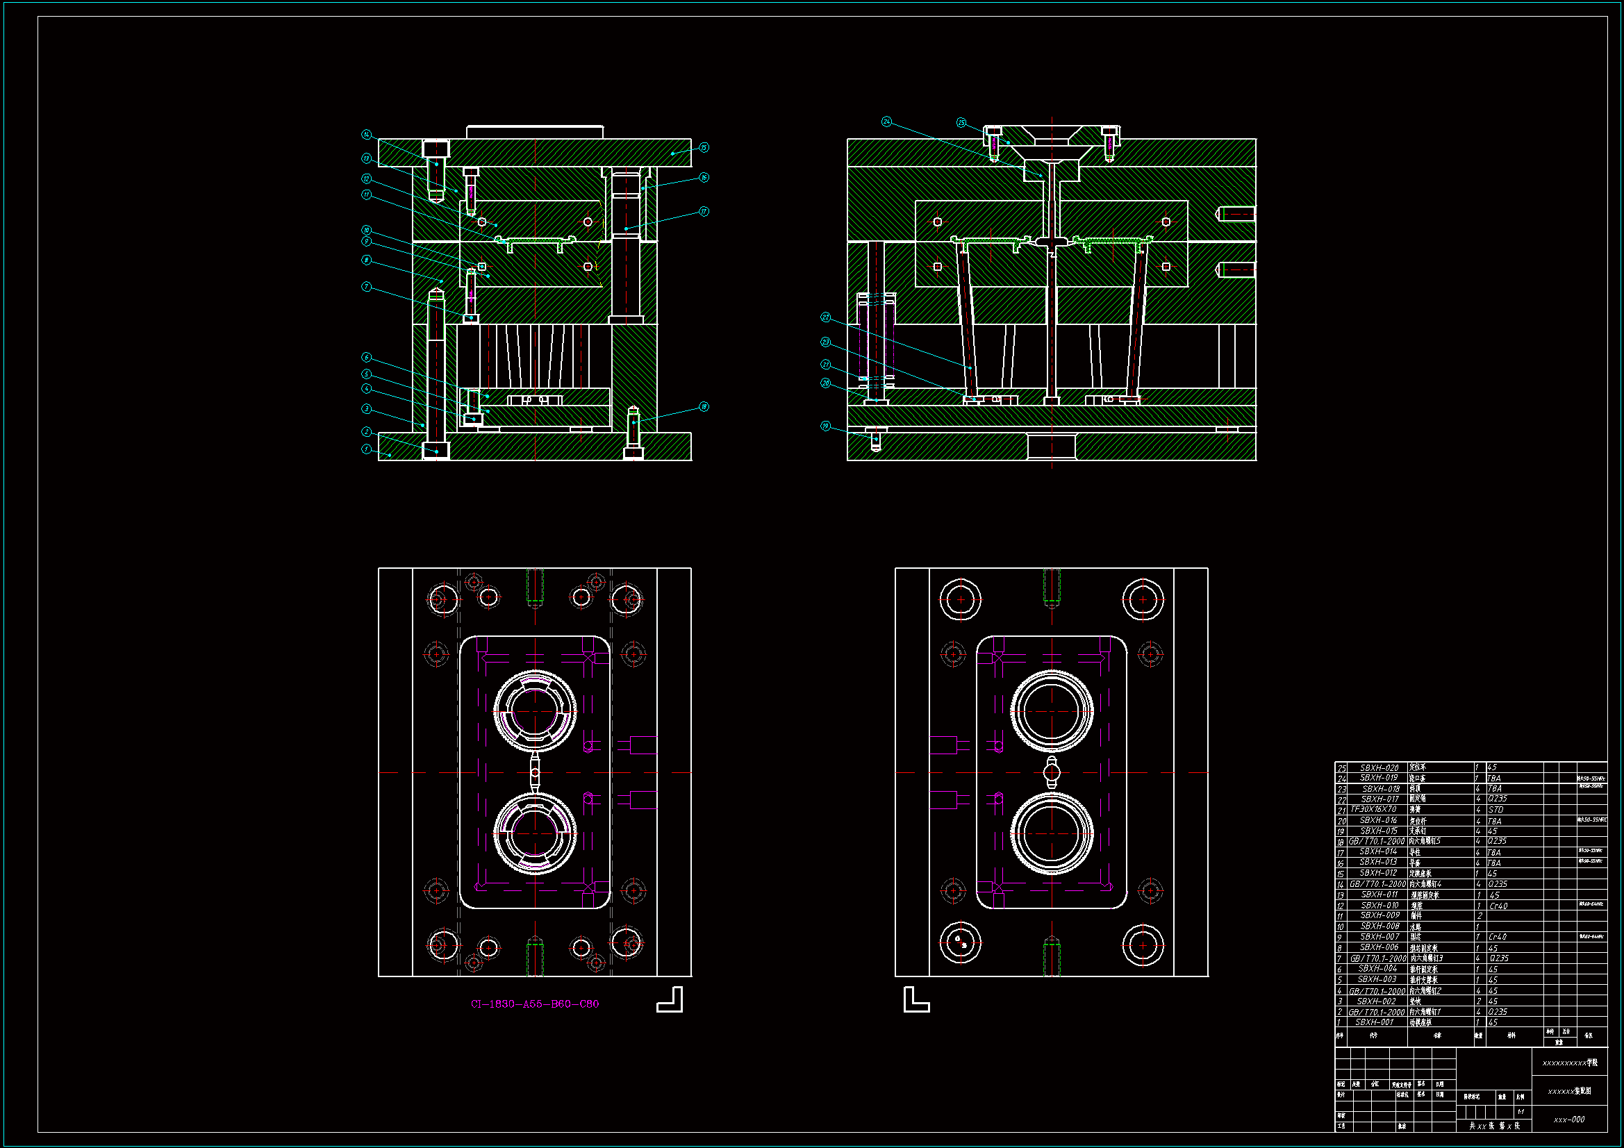Click the 'xxxxxxxxxx学院' title block cell
Screen dimensions: 1624x1148
[x=1570, y=1063]
